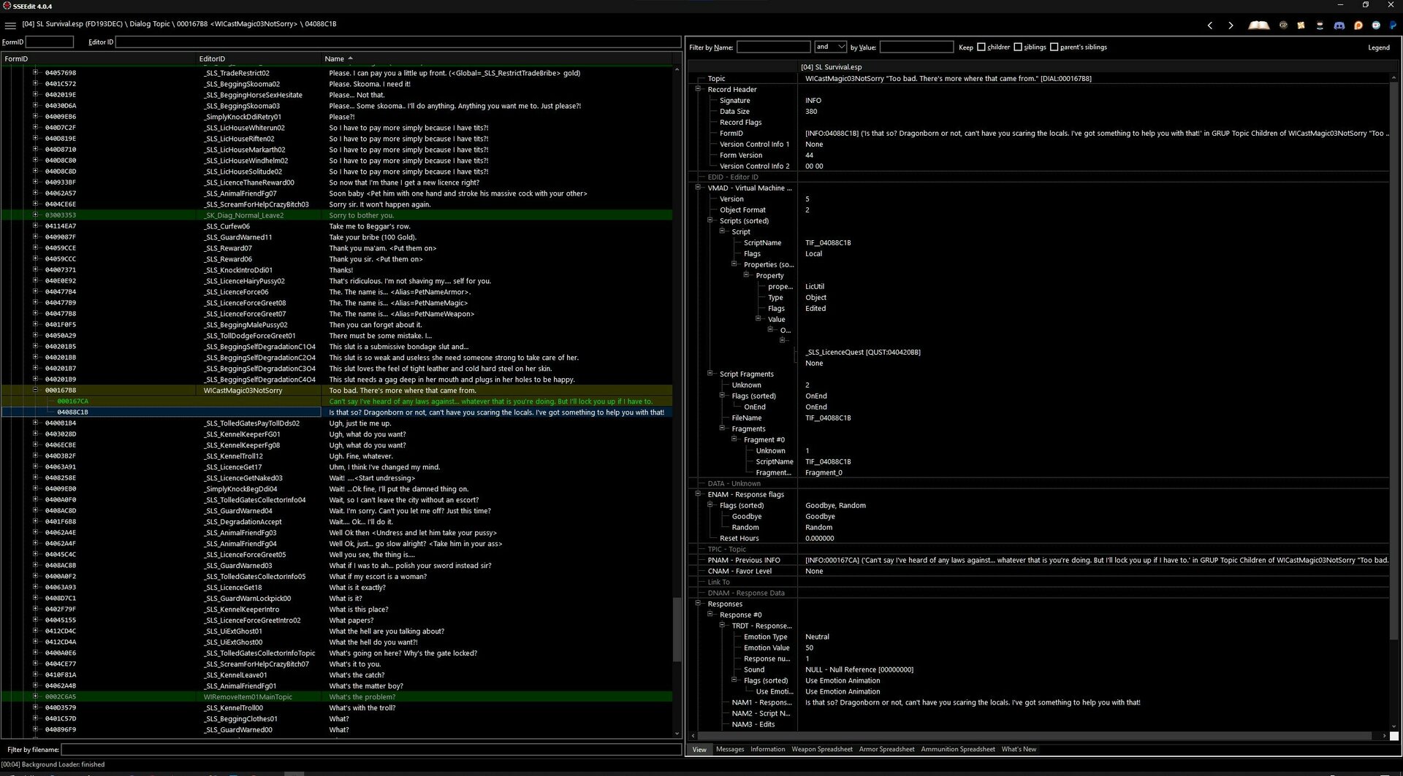Click the PNAM - Previous INFO row
The height and width of the screenshot is (776, 1403).
(1038, 561)
